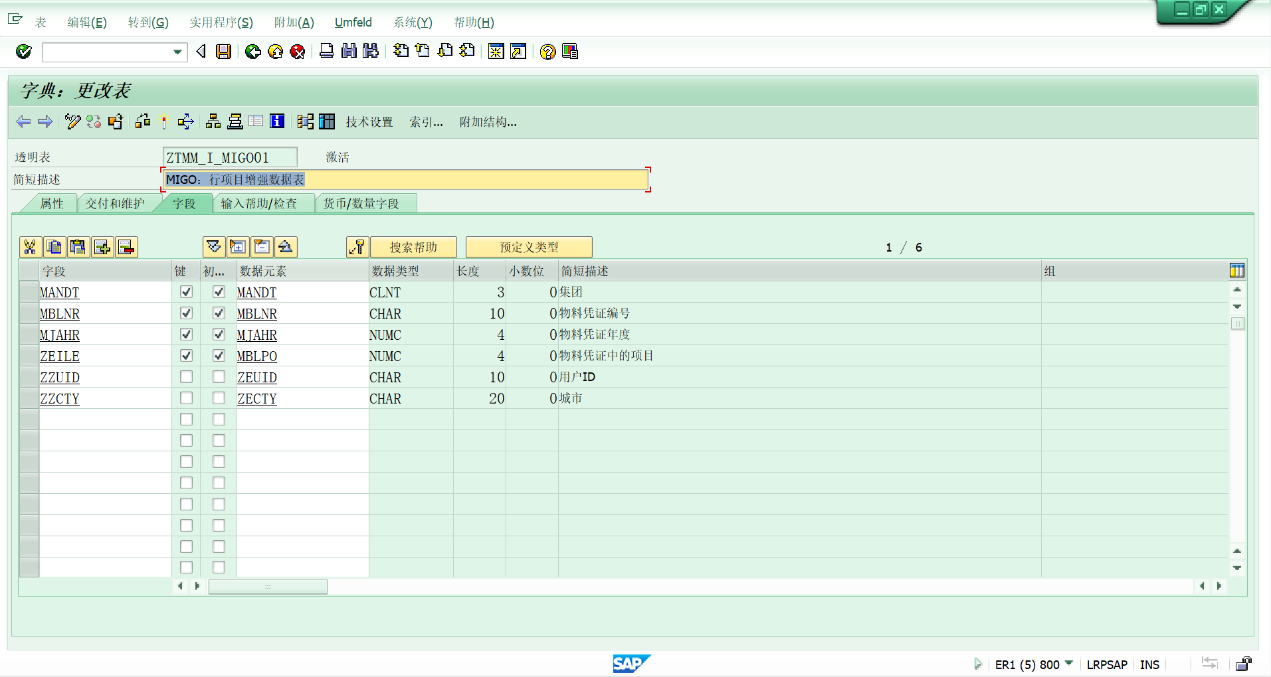Insert a new row with the insert row icon
The height and width of the screenshot is (677, 1271).
point(102,247)
